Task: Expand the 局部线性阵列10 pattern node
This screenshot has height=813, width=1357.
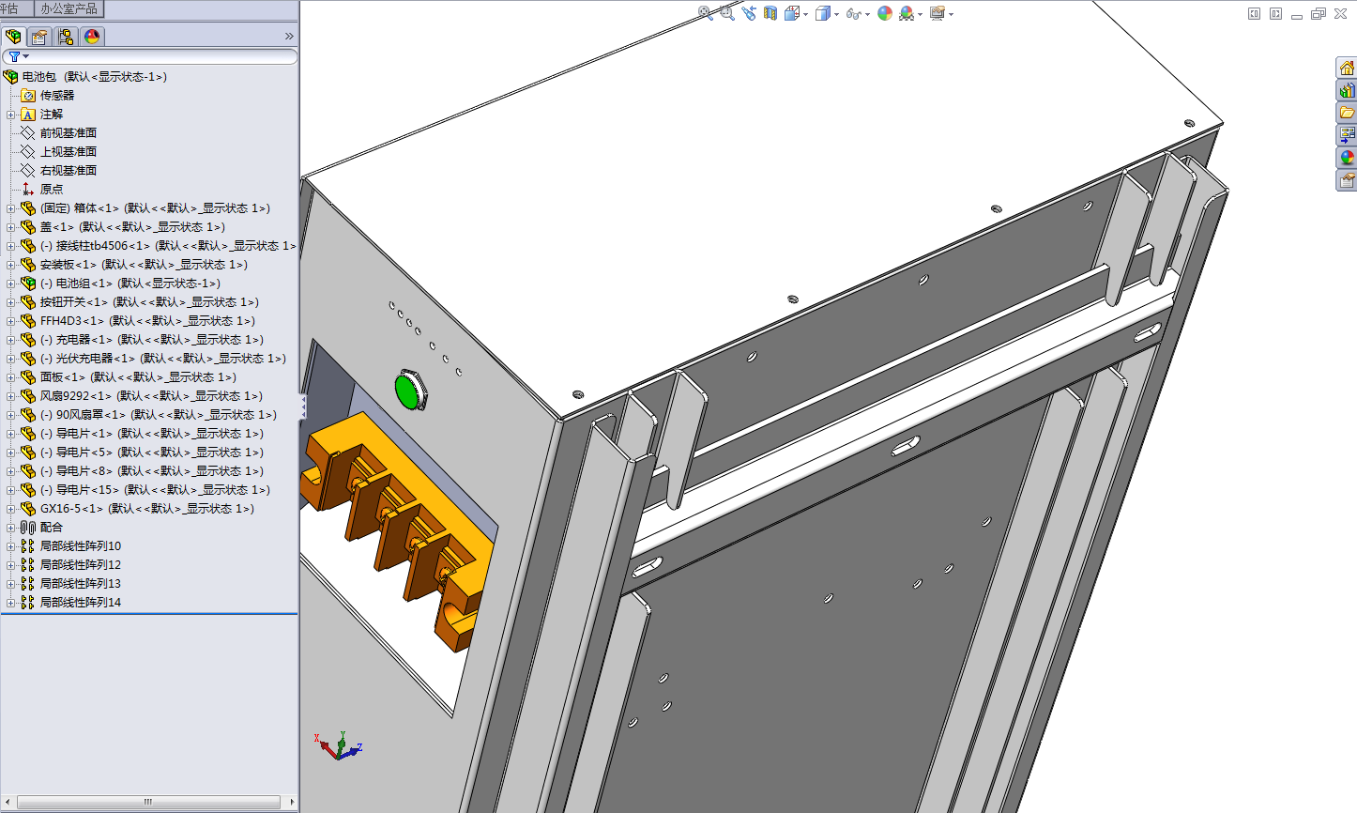Action: pos(10,546)
